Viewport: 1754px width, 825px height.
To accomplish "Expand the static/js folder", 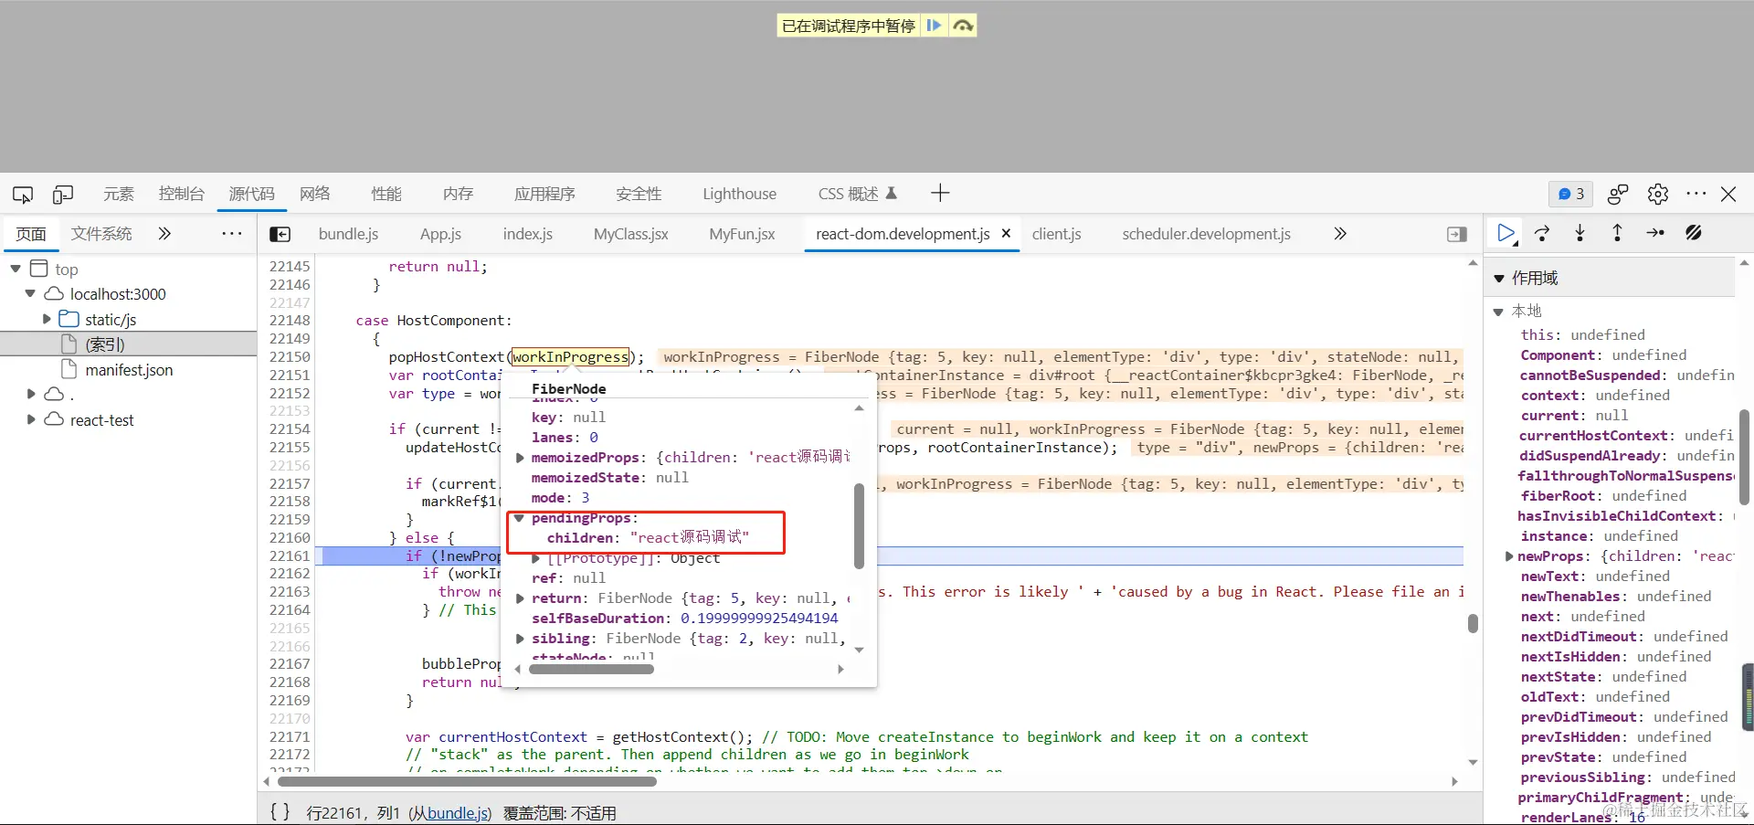I will (x=47, y=319).
